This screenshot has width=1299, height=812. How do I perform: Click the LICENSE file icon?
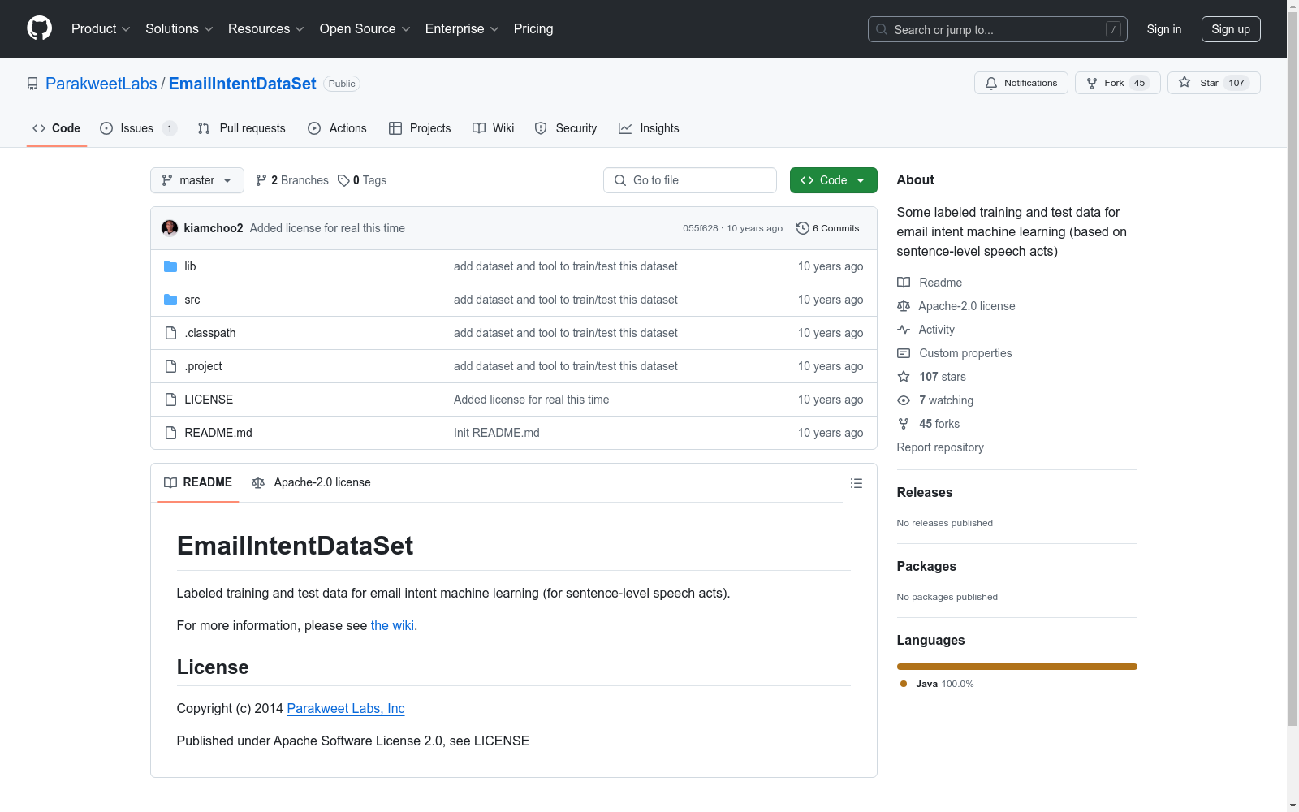(x=170, y=400)
